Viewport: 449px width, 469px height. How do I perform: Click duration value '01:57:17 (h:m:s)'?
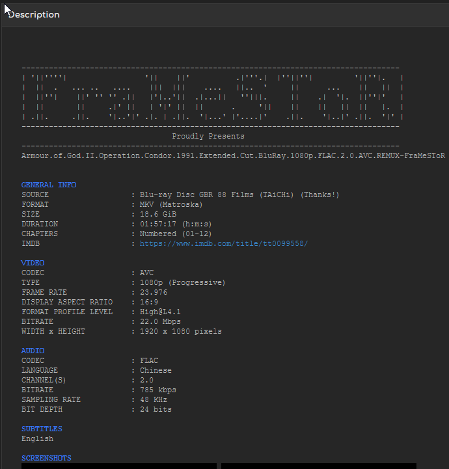click(176, 224)
